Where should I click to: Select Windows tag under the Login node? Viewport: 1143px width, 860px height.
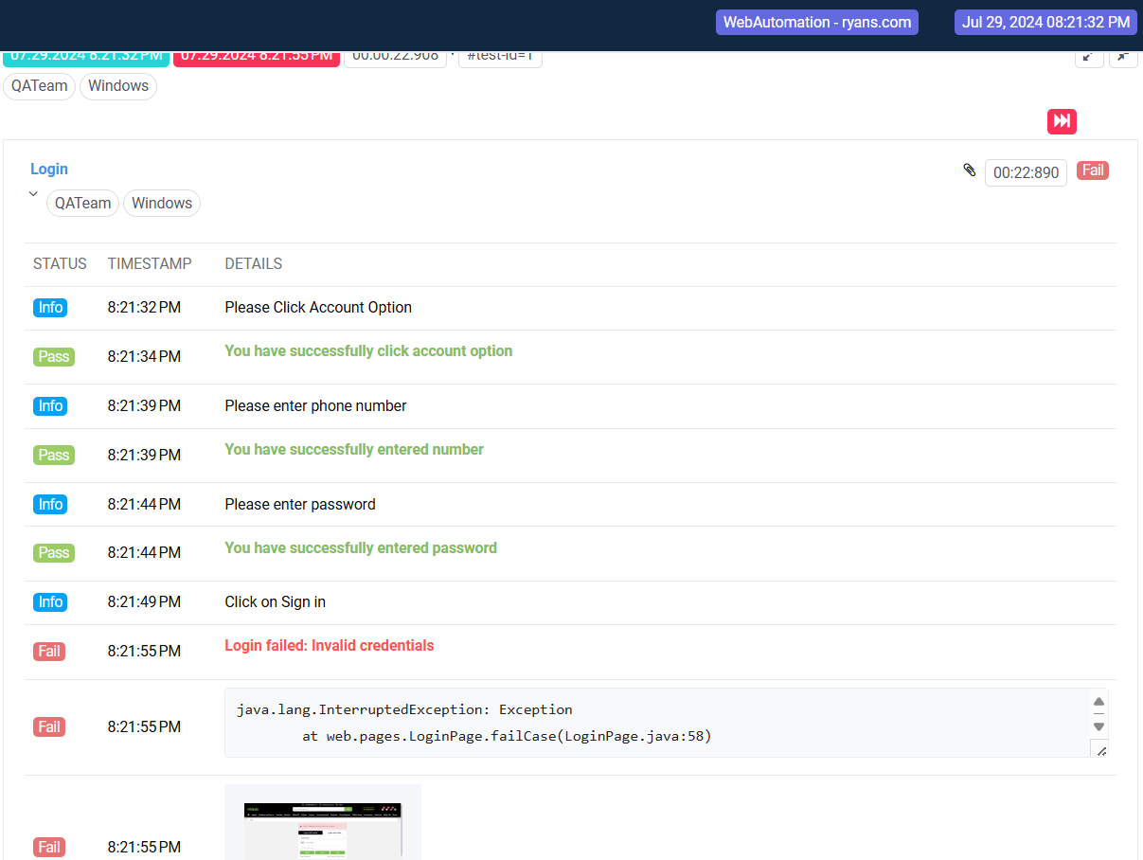tap(162, 203)
